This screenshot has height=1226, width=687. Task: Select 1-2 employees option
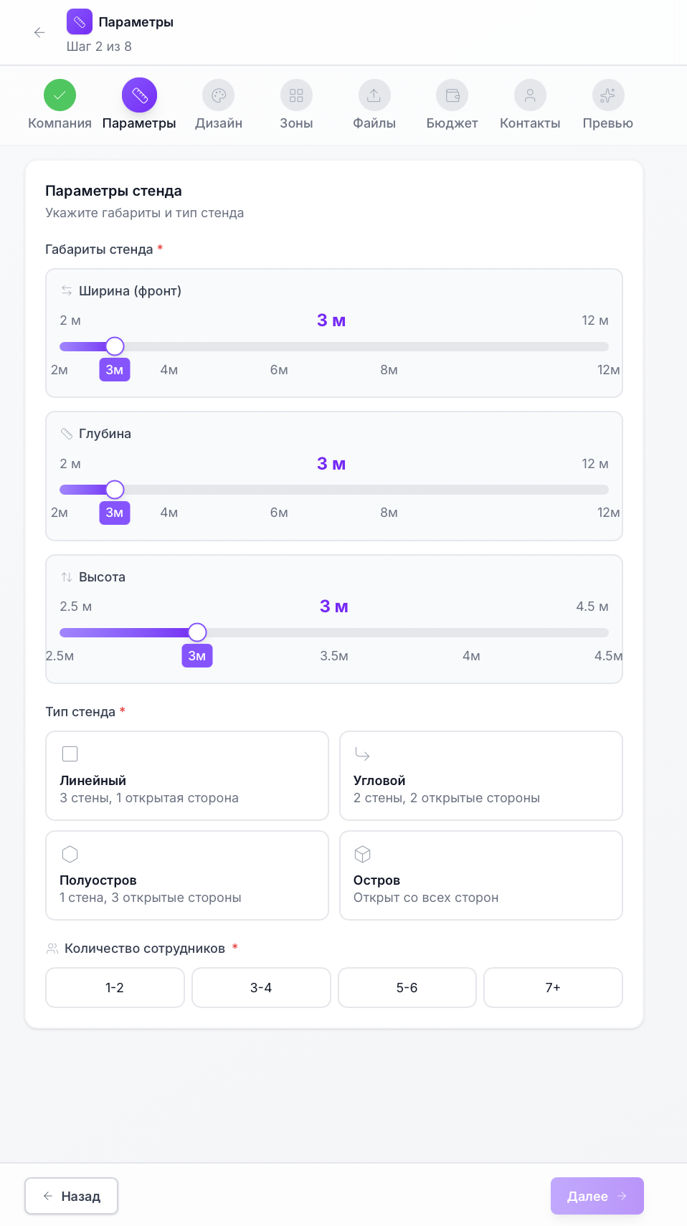point(115,987)
